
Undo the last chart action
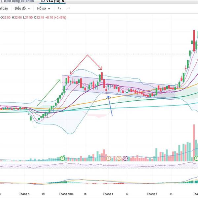point(59,9)
